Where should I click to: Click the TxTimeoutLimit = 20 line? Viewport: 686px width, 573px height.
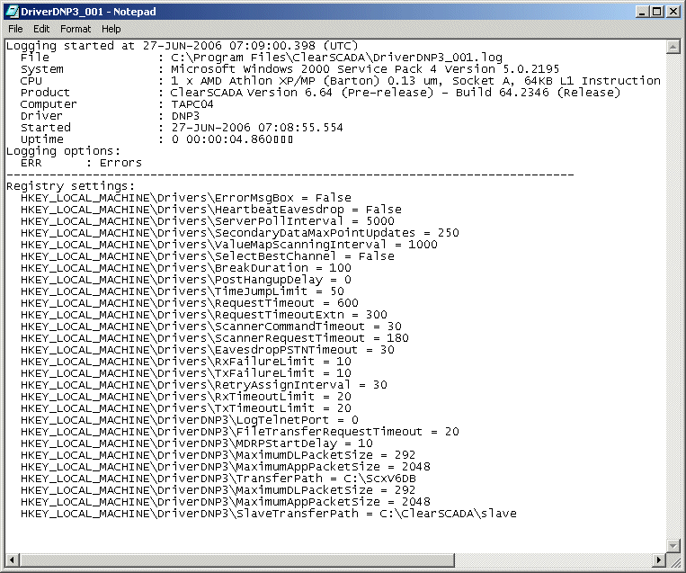185,408
